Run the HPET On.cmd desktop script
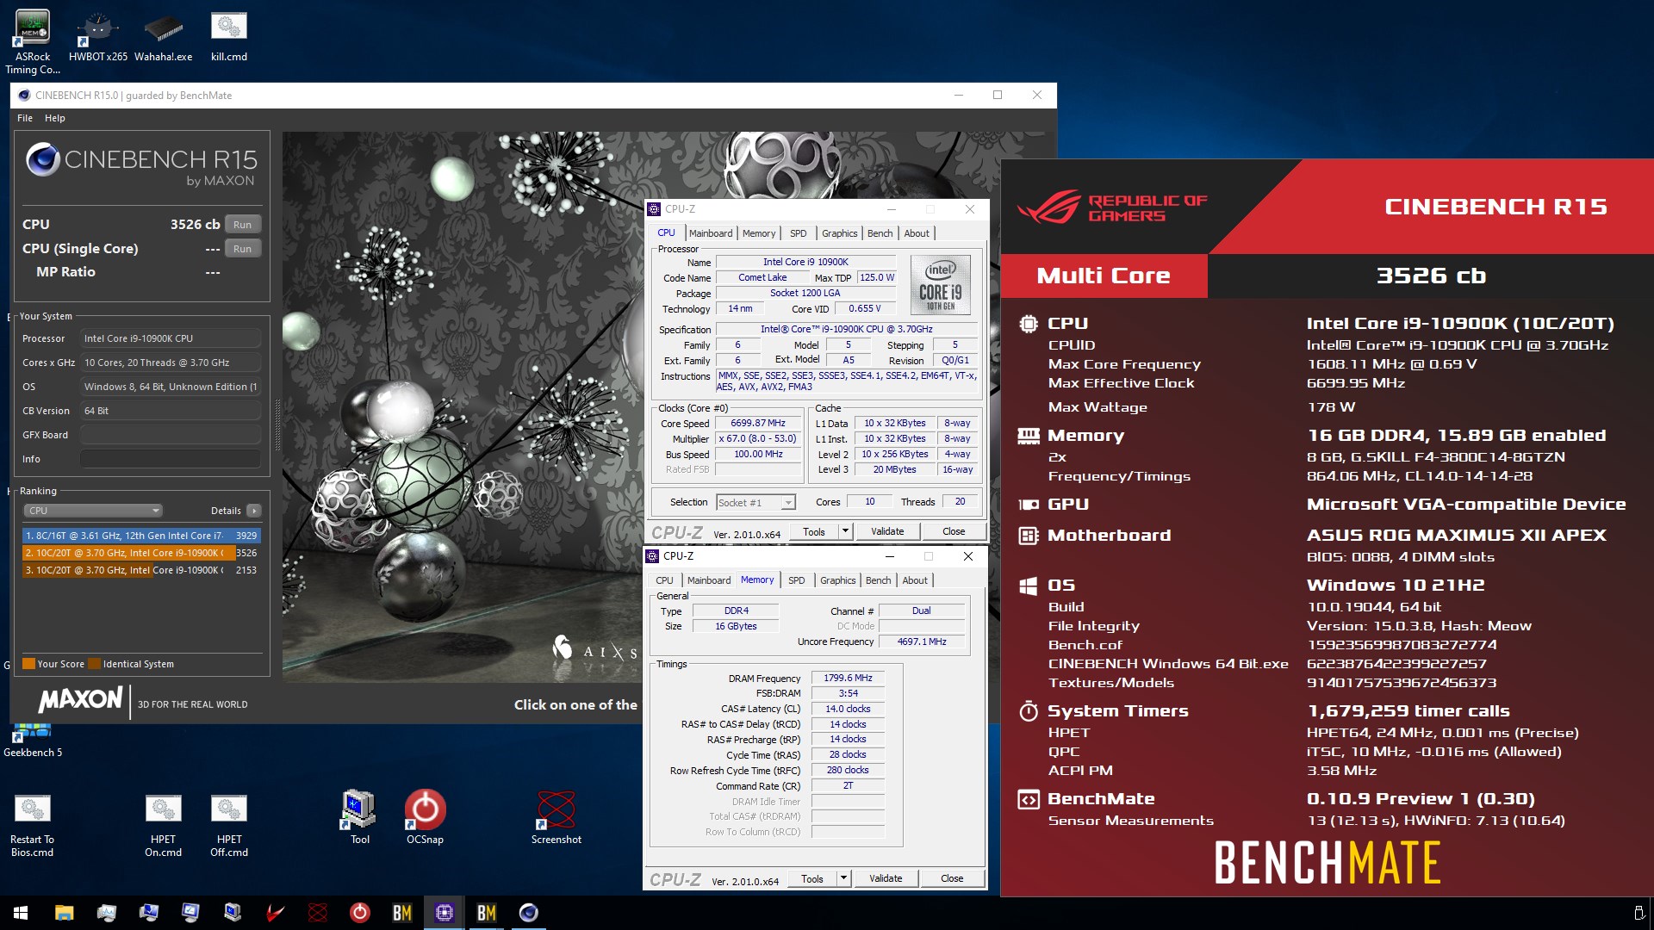The height and width of the screenshot is (930, 1654). coord(163,826)
